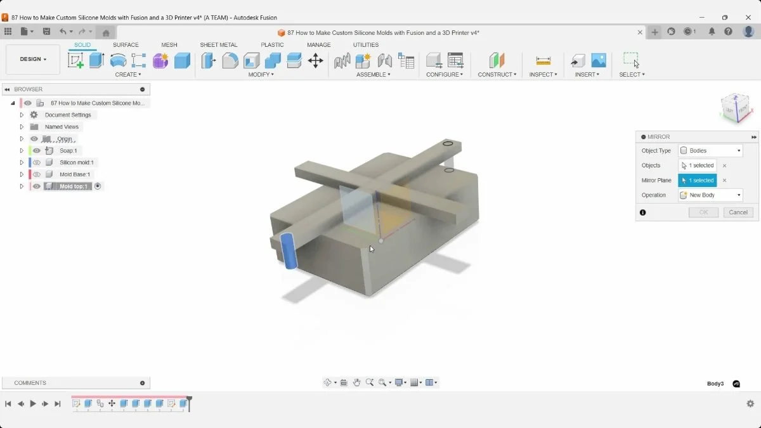Click the Save icon
761x428 pixels.
(x=46, y=32)
